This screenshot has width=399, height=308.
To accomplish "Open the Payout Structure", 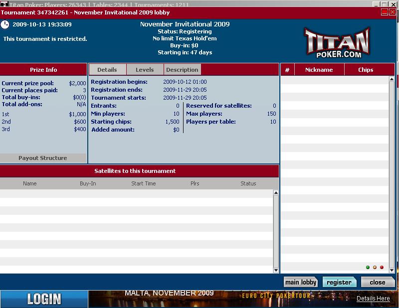I will [43, 158].
